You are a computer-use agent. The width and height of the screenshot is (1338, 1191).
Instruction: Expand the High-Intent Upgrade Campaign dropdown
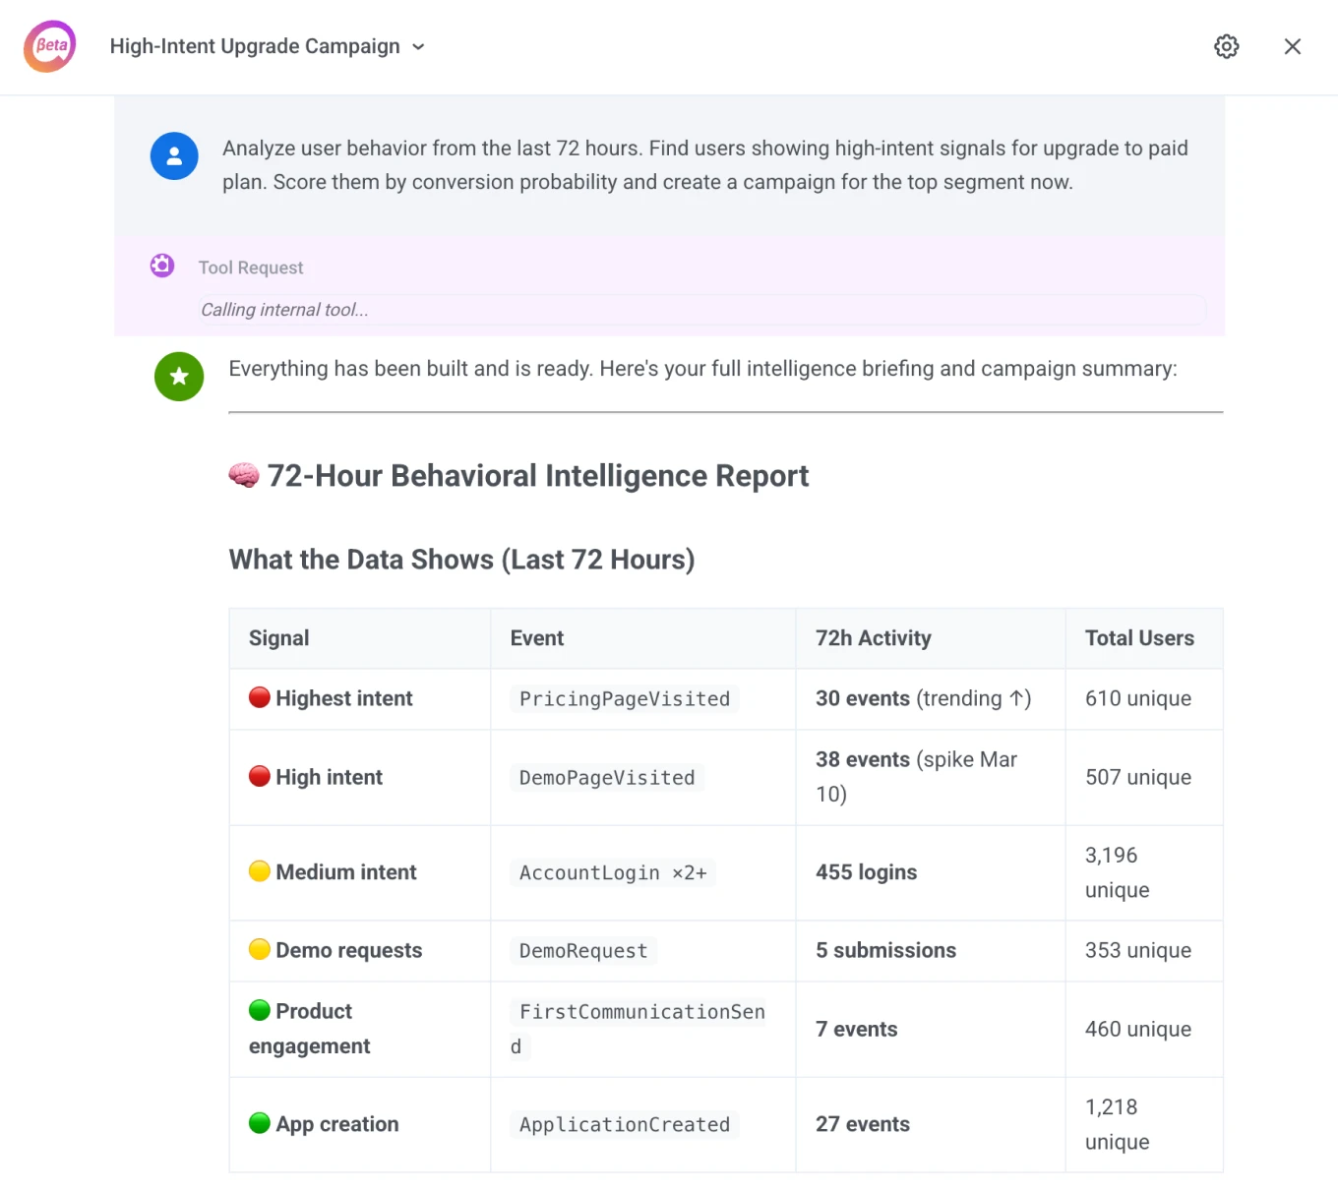[x=417, y=46]
